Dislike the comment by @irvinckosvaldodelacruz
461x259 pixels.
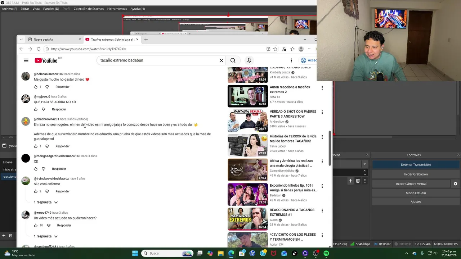[x=47, y=191]
